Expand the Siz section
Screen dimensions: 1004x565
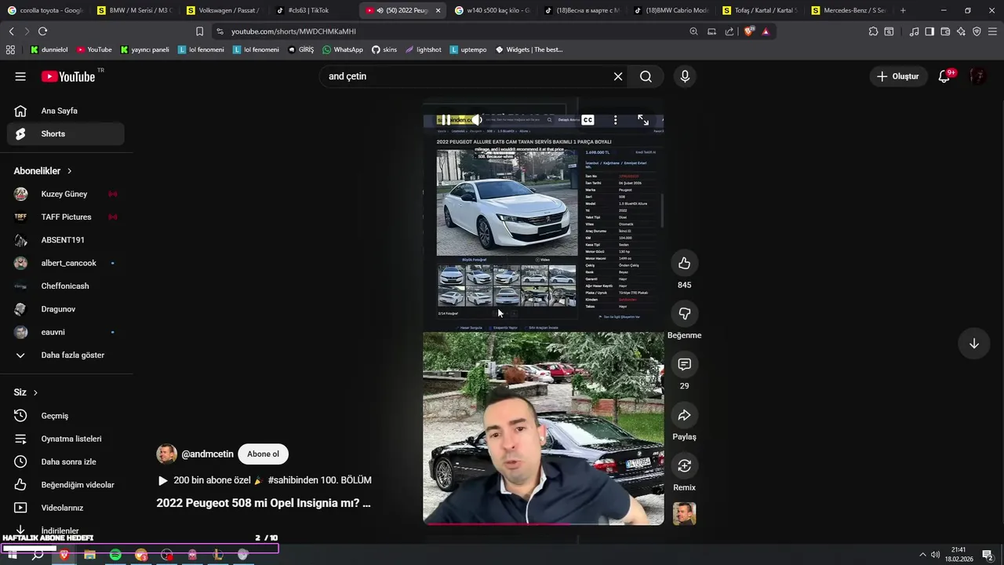(26, 392)
